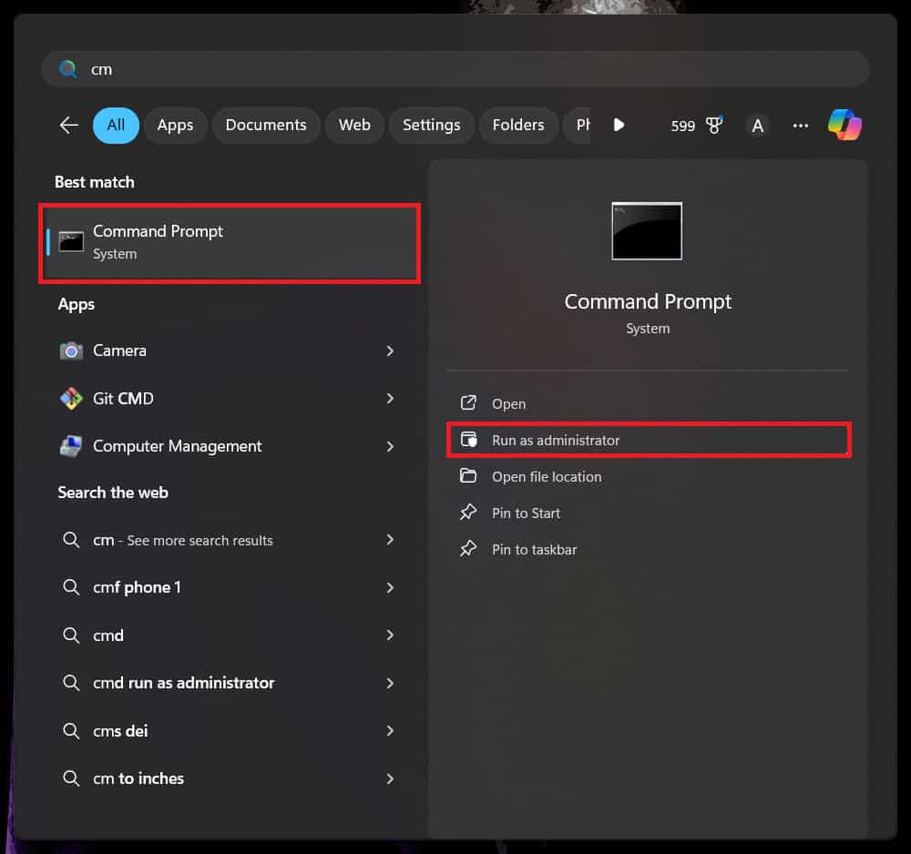Viewport: 911px width, 854px height.
Task: Open the rewards trophy icon
Action: coord(714,126)
